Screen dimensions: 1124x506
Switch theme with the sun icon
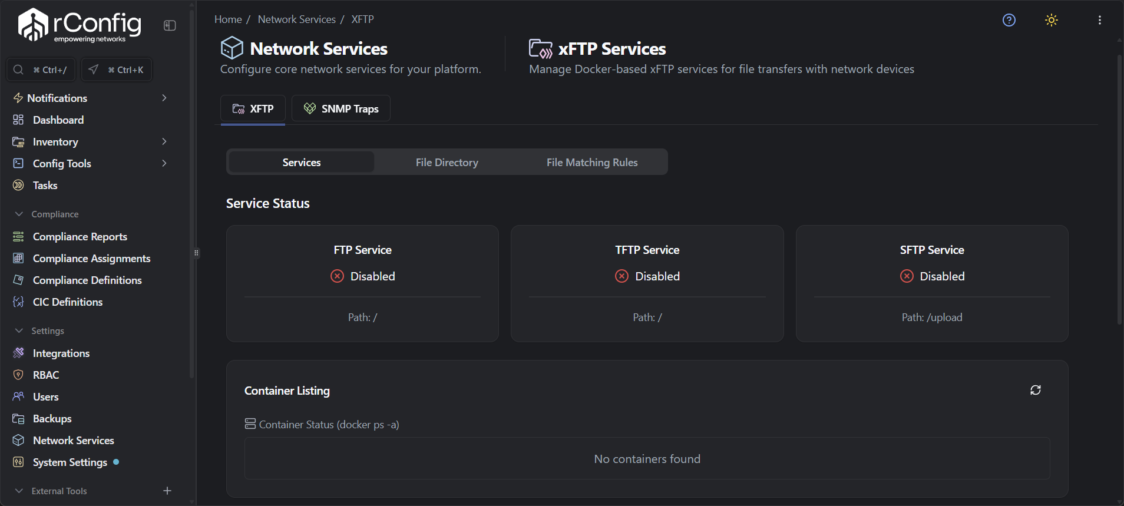1052,20
